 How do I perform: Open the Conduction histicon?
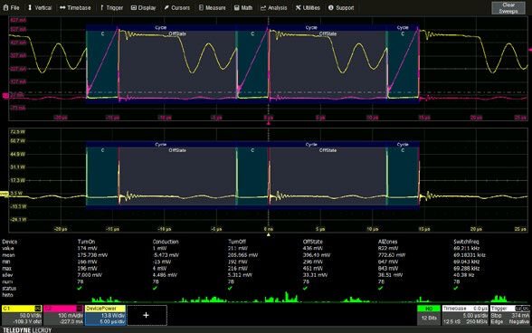click(190, 298)
